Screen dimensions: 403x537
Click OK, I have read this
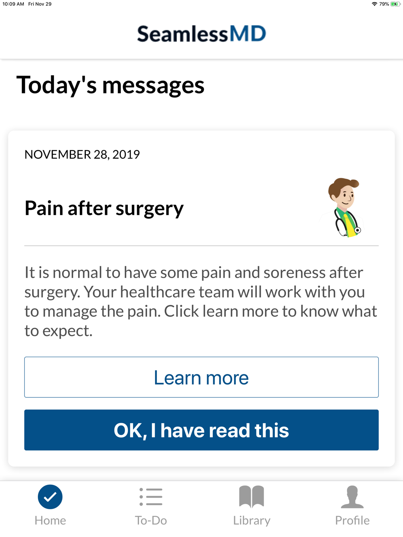pos(201,430)
